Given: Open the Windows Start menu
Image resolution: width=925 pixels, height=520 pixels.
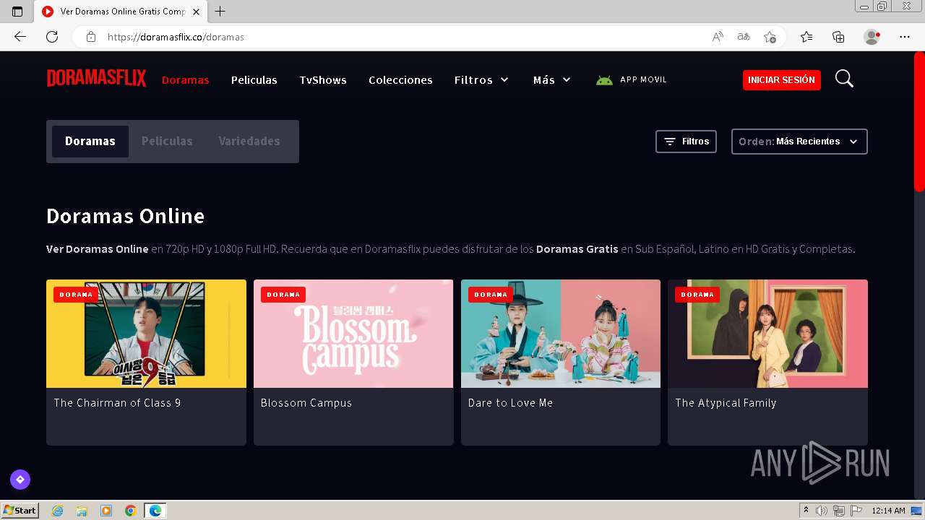Looking at the screenshot, I should click(20, 511).
